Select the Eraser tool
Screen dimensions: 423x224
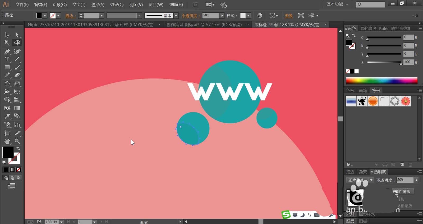pyautogui.click(x=17, y=75)
